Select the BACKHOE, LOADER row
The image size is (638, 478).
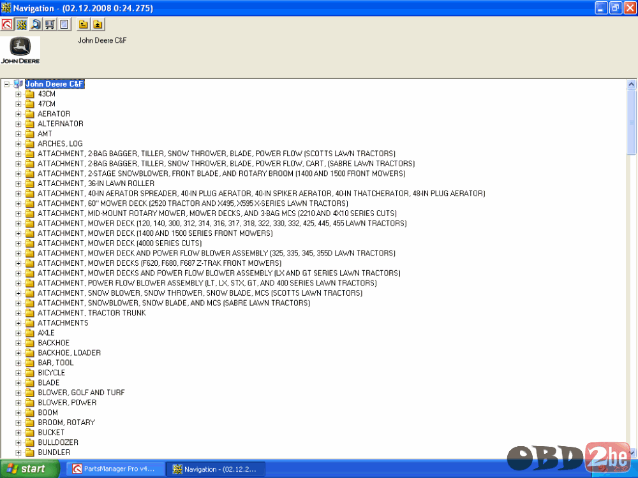pyautogui.click(x=69, y=353)
